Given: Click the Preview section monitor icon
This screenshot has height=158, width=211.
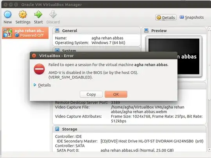Looking at the screenshot, I should tap(146, 30).
